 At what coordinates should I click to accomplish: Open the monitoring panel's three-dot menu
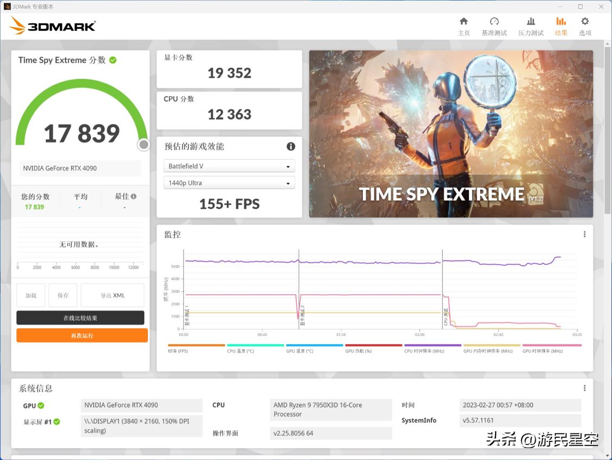click(x=584, y=234)
